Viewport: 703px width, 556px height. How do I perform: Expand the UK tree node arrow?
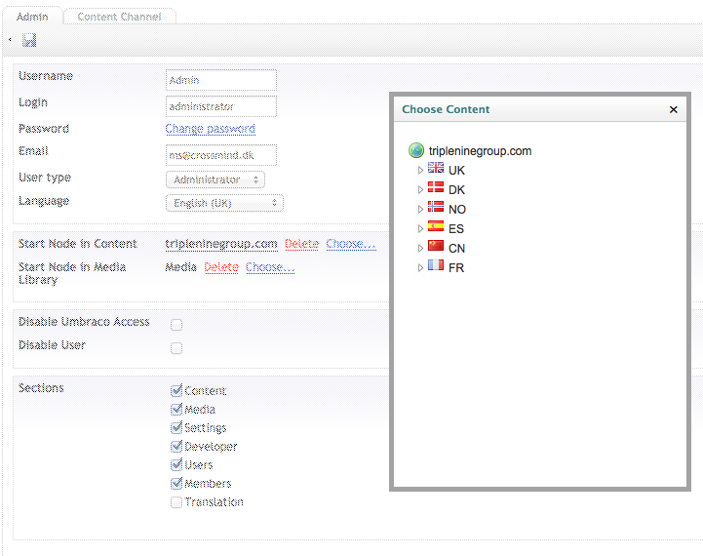pyautogui.click(x=420, y=171)
